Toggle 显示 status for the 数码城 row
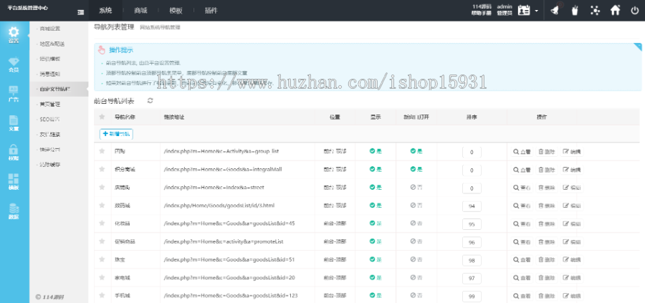Viewport: 645px width, 303px height. pyautogui.click(x=376, y=205)
